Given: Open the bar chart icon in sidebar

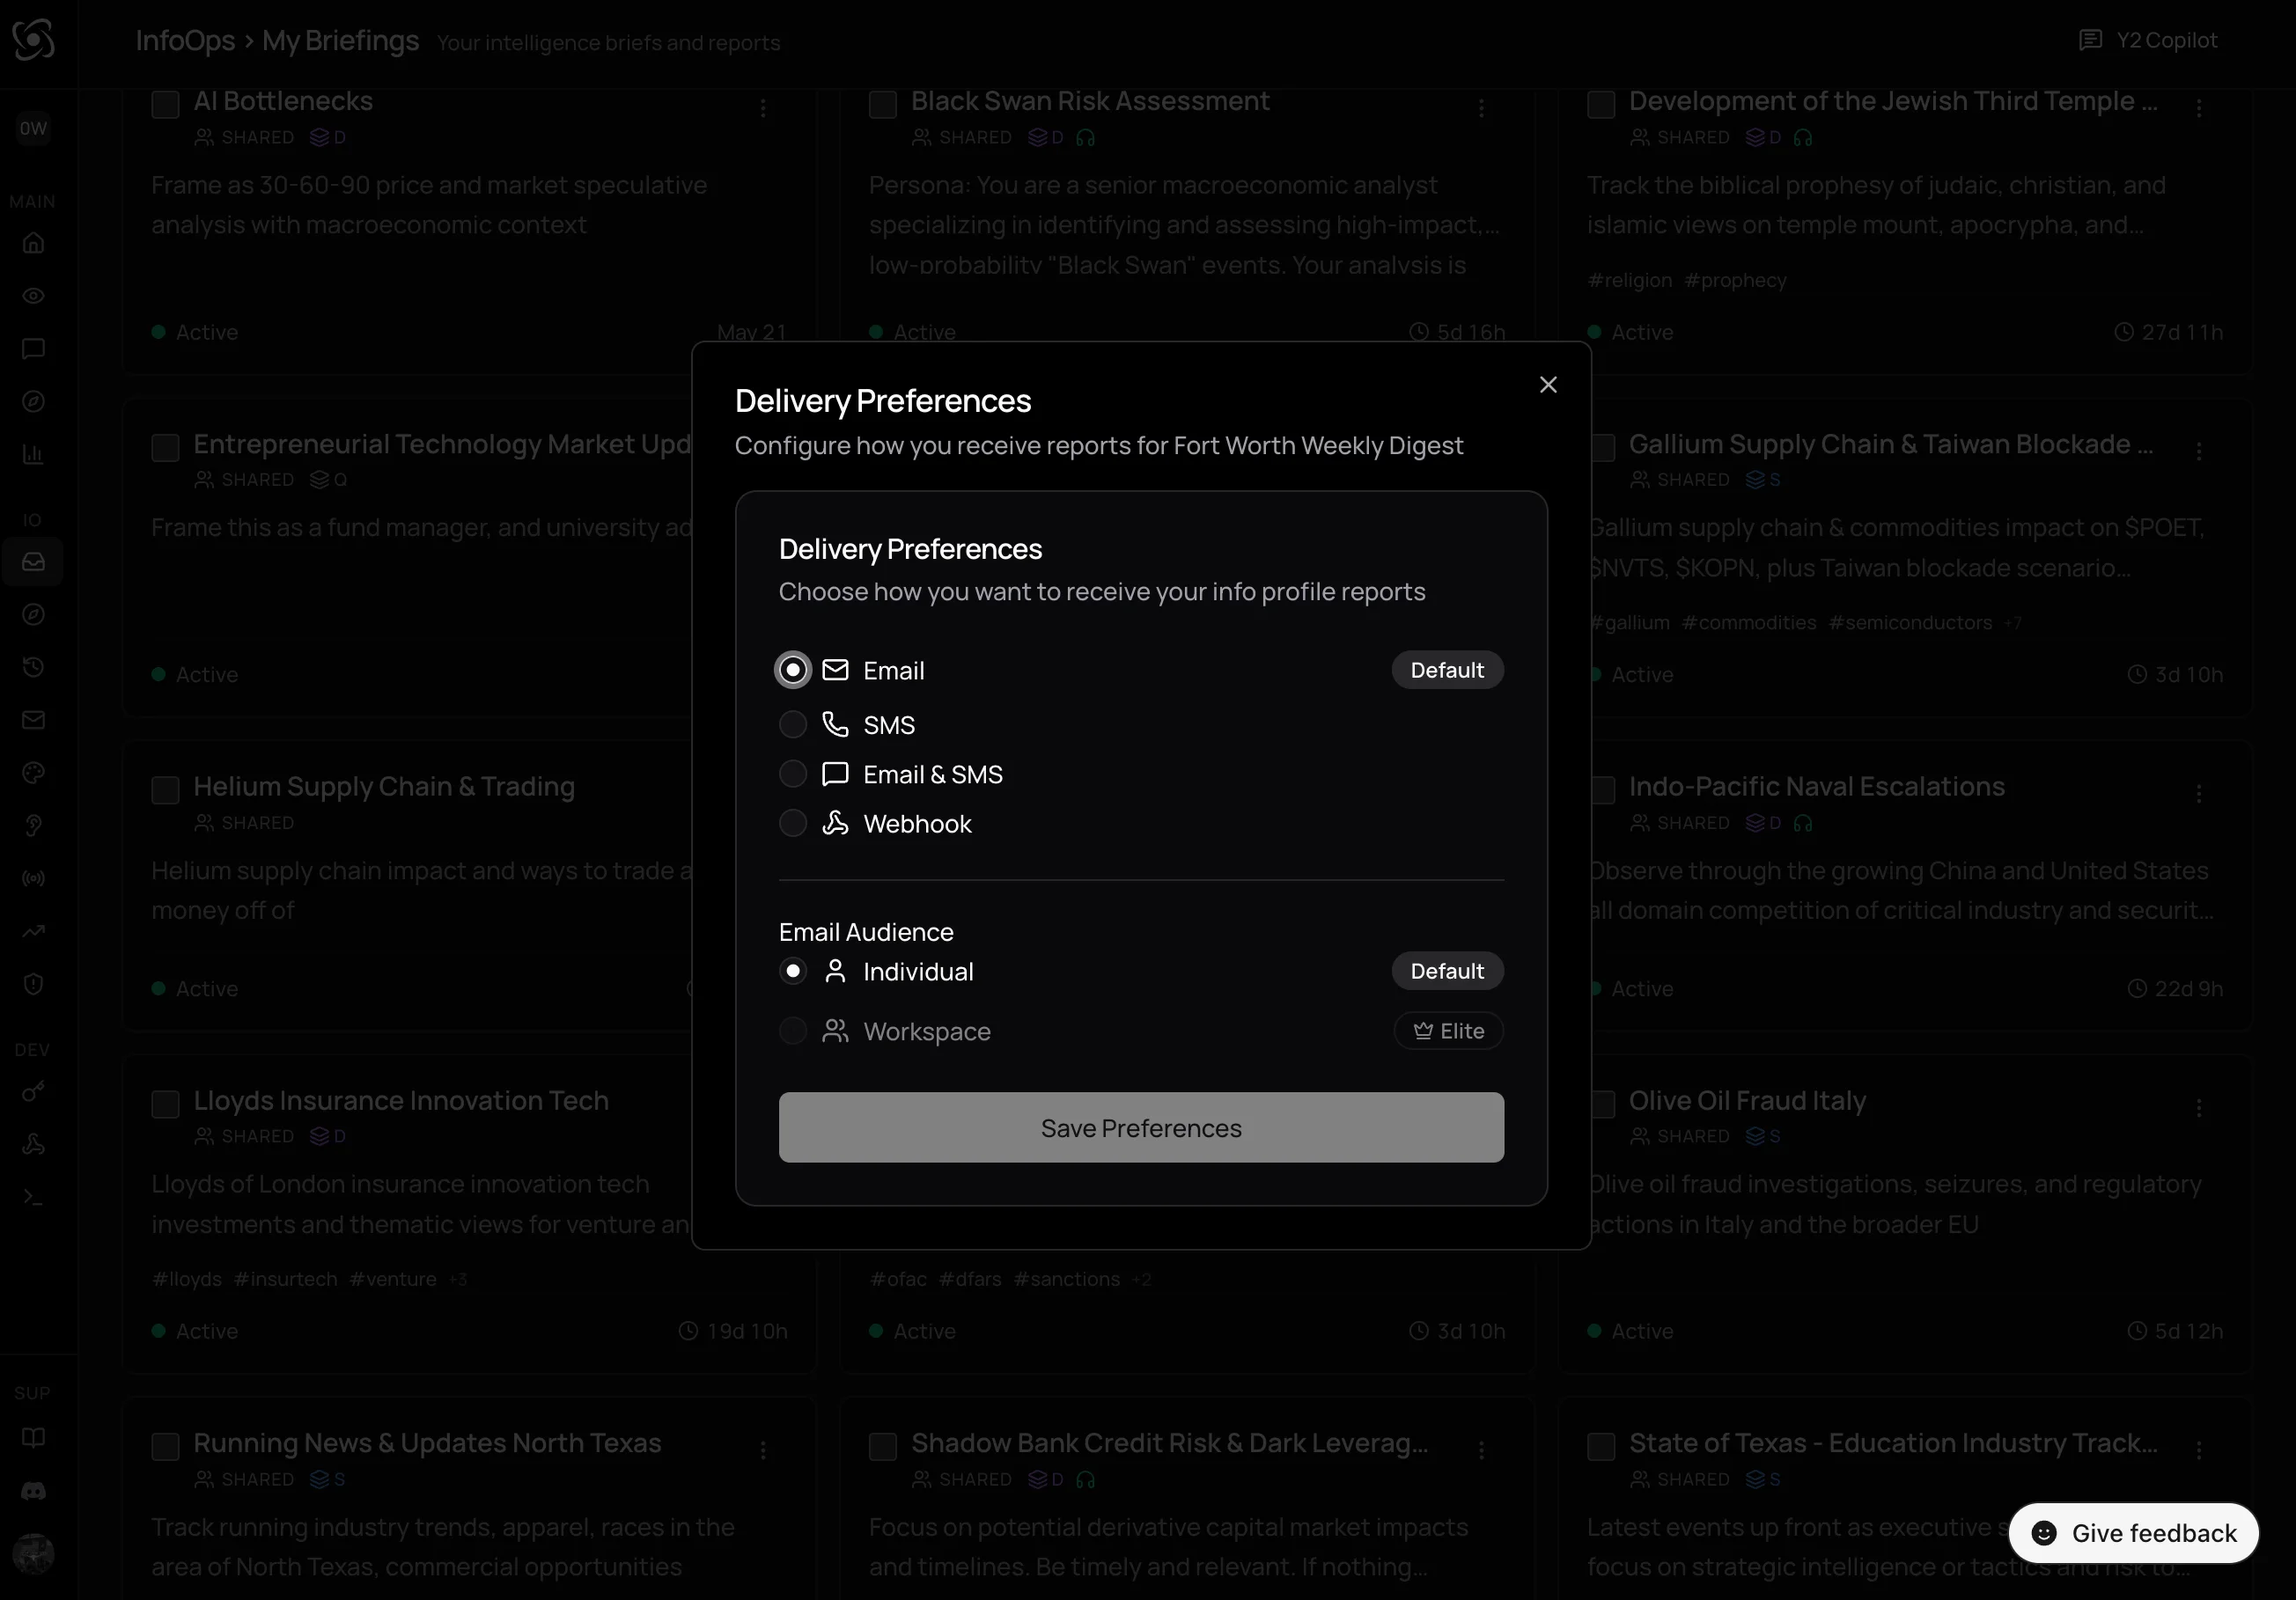Looking at the screenshot, I should (33, 455).
